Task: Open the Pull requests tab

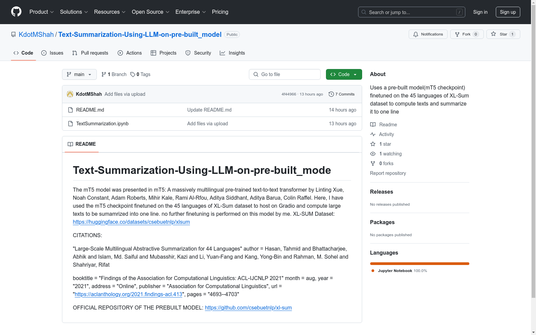Action: (90, 53)
